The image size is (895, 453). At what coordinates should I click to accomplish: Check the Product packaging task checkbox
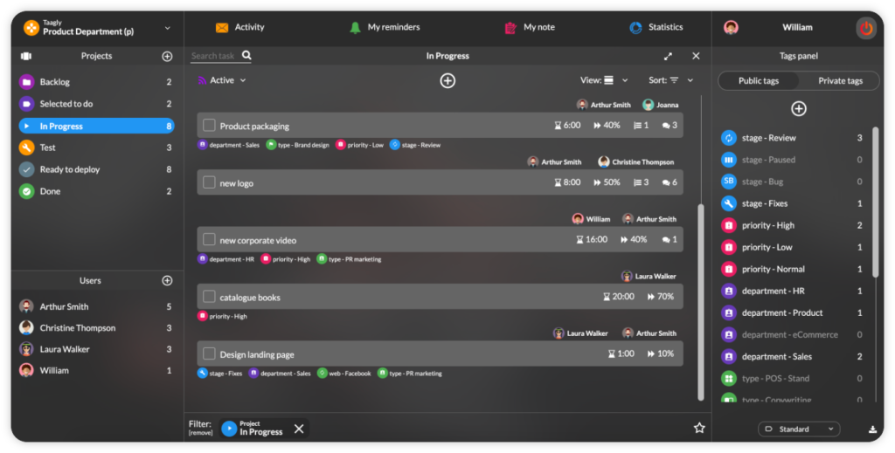209,126
